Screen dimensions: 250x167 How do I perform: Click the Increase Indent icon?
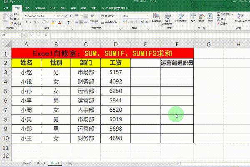click(96, 22)
